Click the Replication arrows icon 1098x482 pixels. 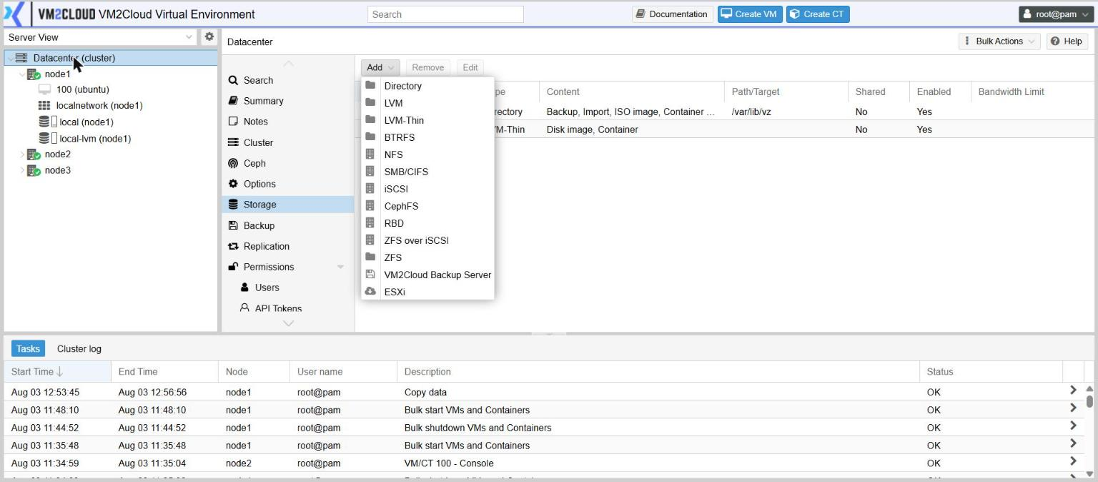(233, 246)
